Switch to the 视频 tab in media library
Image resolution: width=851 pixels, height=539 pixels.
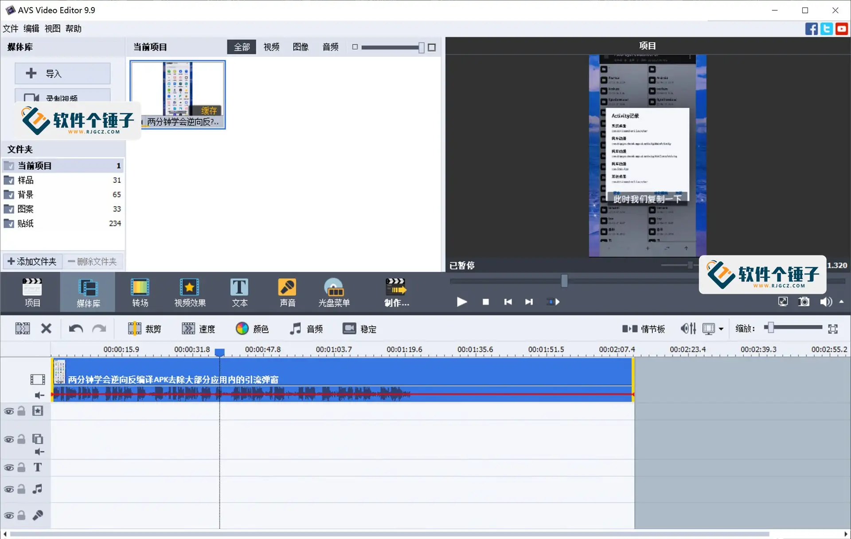coord(271,47)
